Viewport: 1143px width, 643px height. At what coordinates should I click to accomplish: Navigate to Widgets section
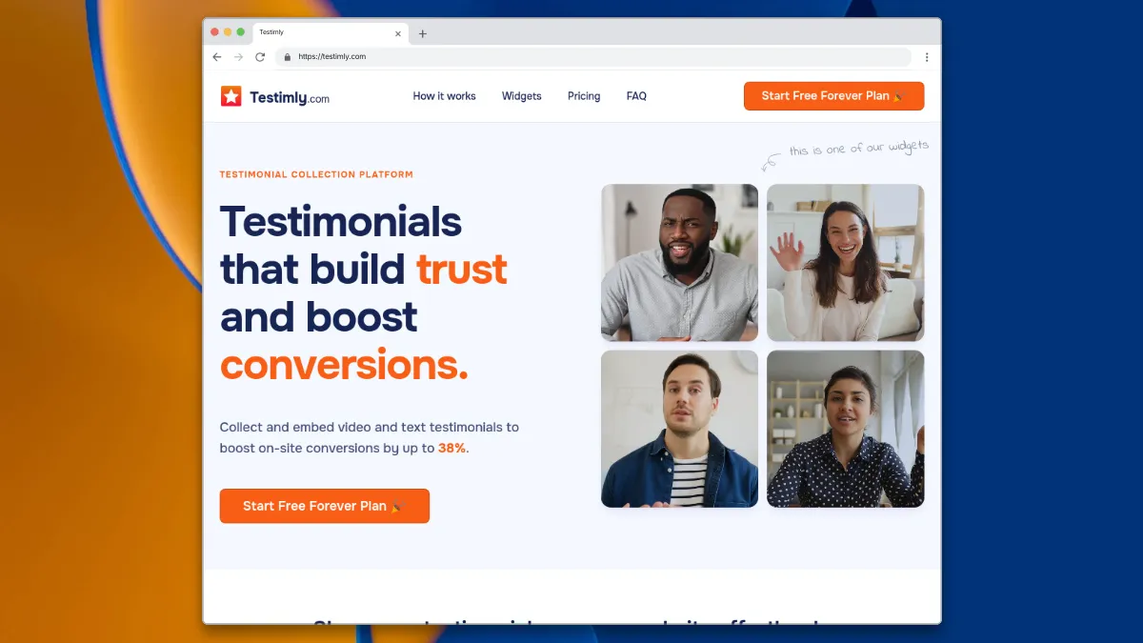pyautogui.click(x=521, y=96)
